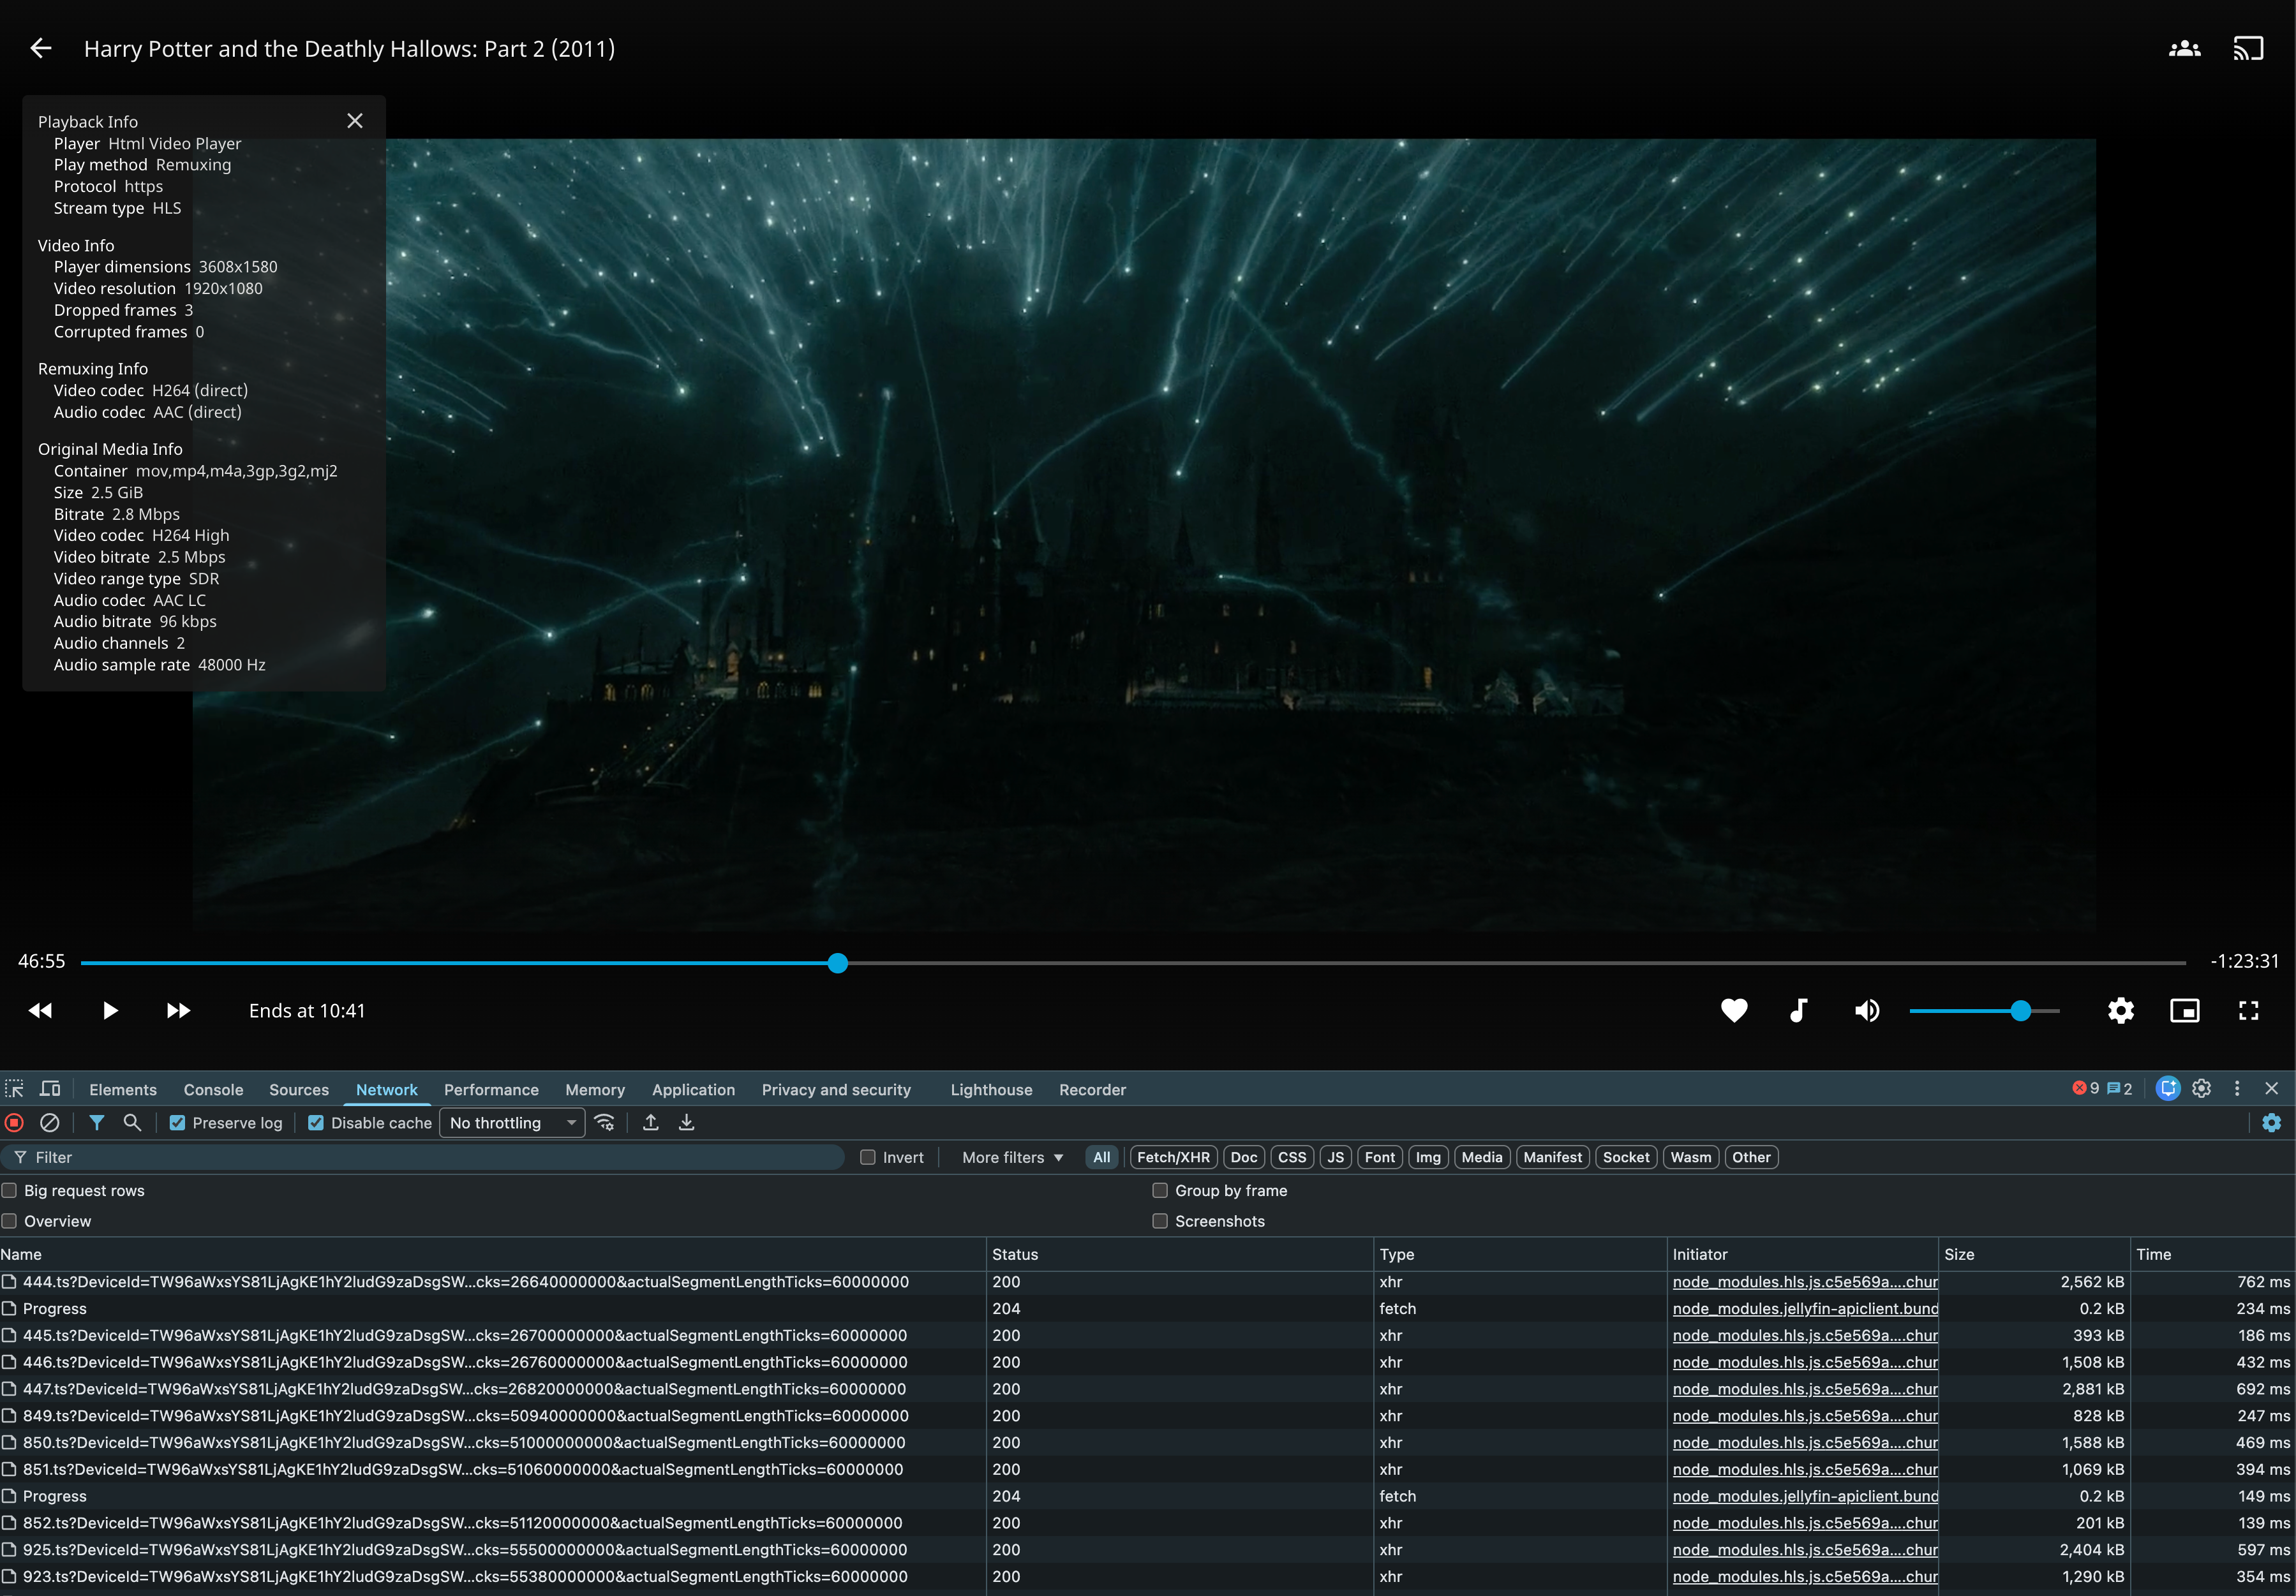Open the SyncPlay group icon

tap(2184, 48)
